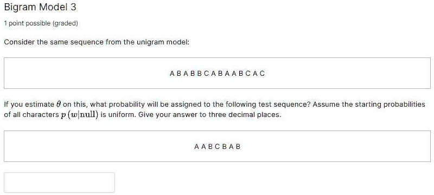Click the first letter A of training sequence
The image size is (434, 195).
(172, 74)
